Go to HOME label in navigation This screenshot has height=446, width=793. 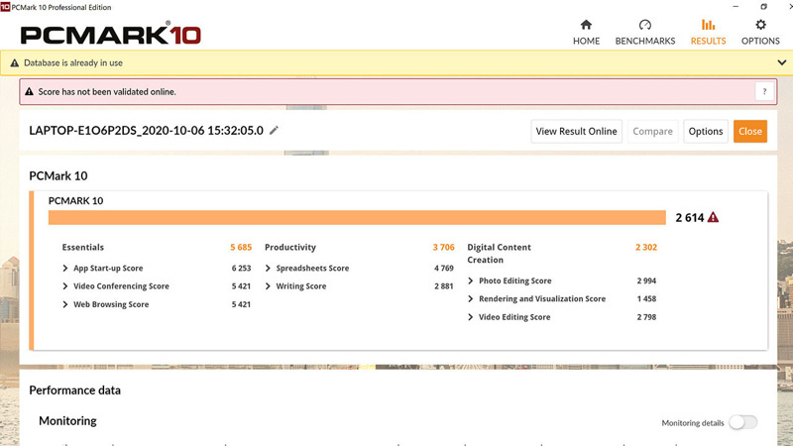586,41
